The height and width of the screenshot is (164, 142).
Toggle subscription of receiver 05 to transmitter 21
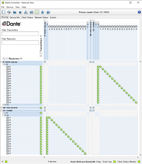110,76
